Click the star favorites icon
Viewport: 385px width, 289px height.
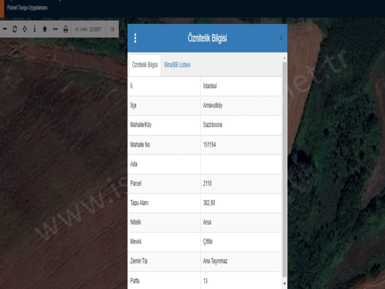coord(44,29)
